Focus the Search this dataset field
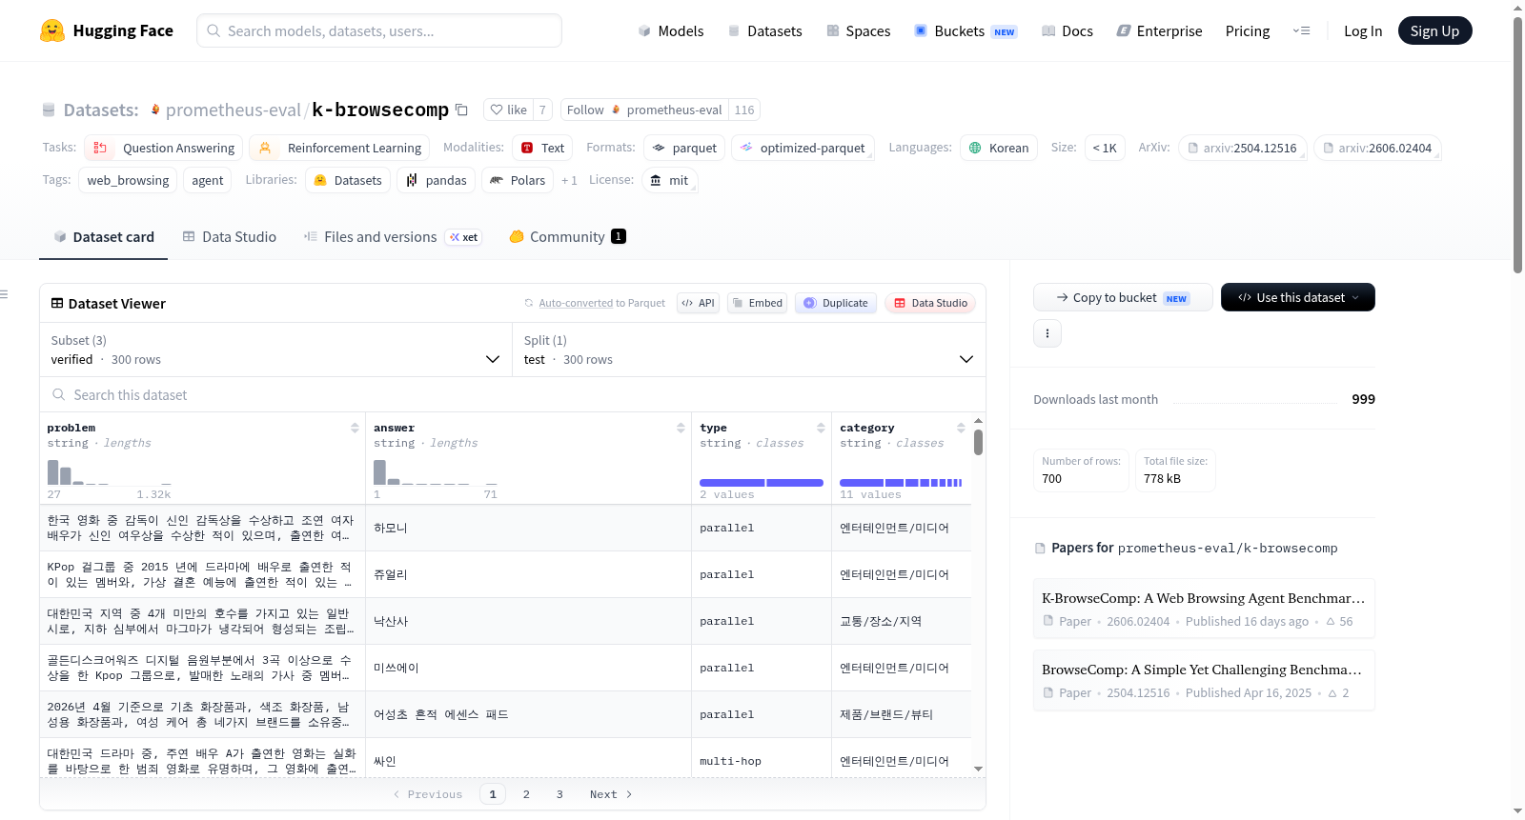This screenshot has height=820, width=1525. pos(513,394)
